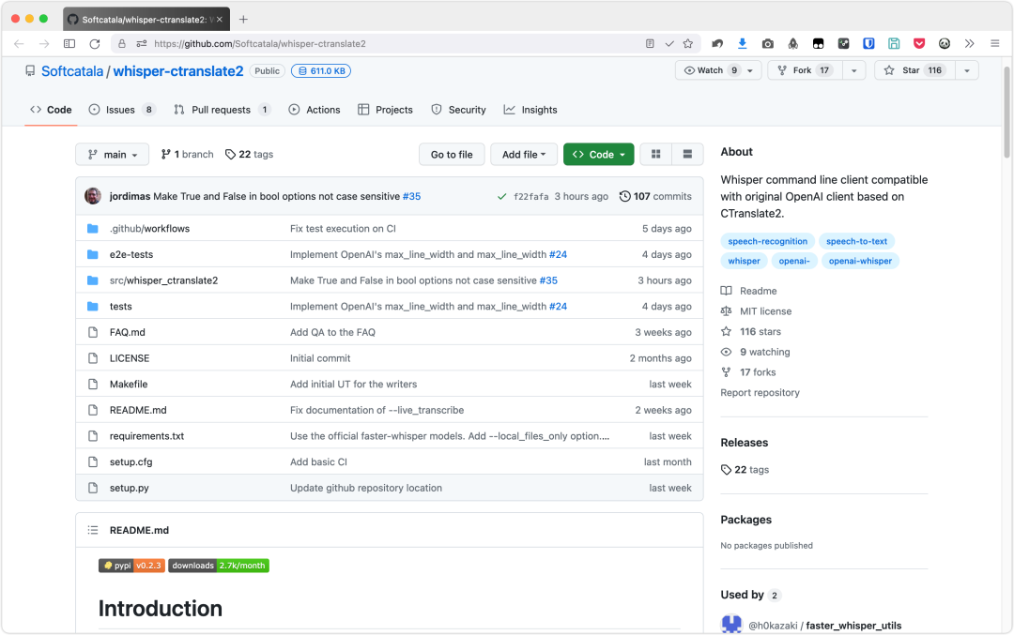The height and width of the screenshot is (635, 1014).
Task: Click the Pocket save icon
Action: pyautogui.click(x=919, y=44)
